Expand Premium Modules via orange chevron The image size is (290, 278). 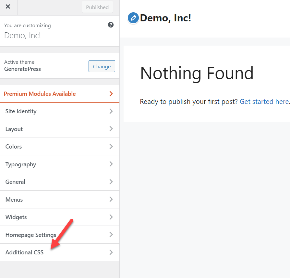coord(111,94)
